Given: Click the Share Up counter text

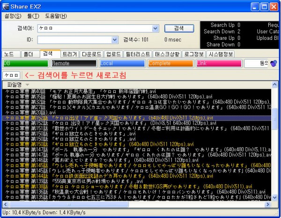Looking at the screenshot, I should pyautogui.click(x=227, y=38).
